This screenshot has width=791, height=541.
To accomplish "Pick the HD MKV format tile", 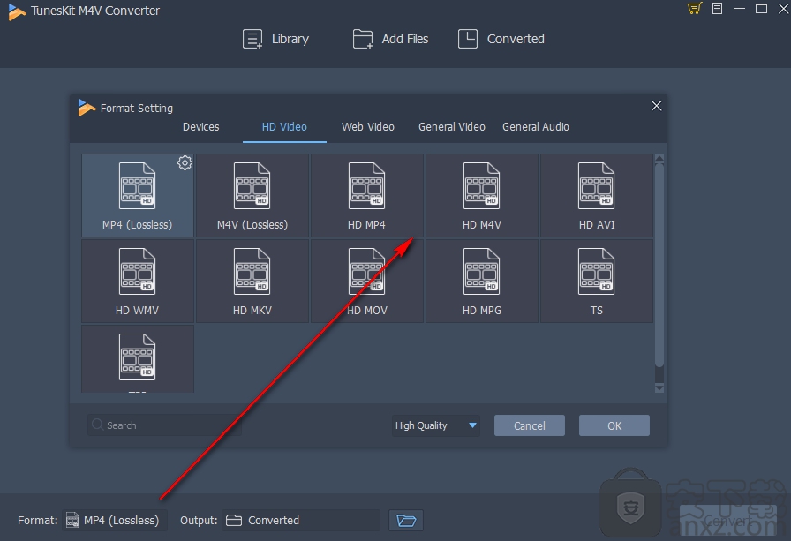I will pos(252,282).
